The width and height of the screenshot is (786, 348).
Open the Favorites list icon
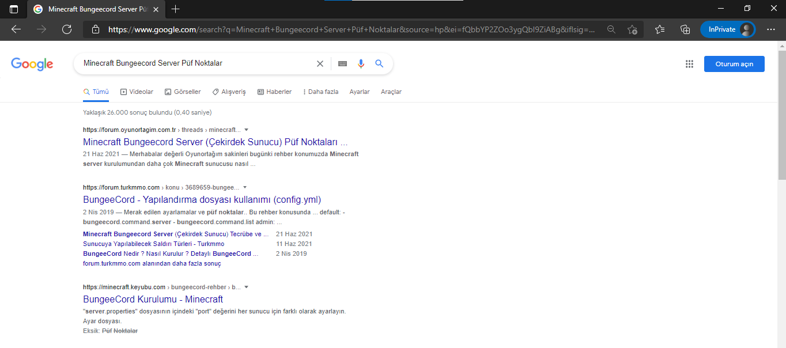tap(660, 29)
